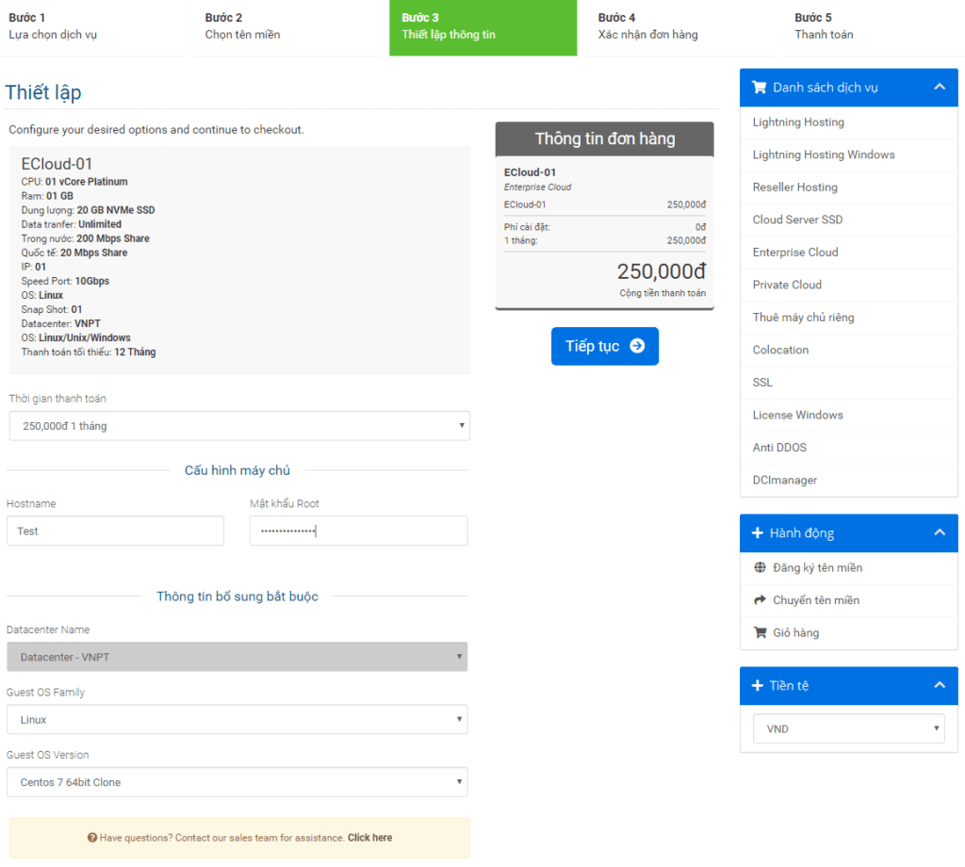Click the plus icon beside Tiền tệ
The height and width of the screenshot is (867, 965).
point(758,685)
